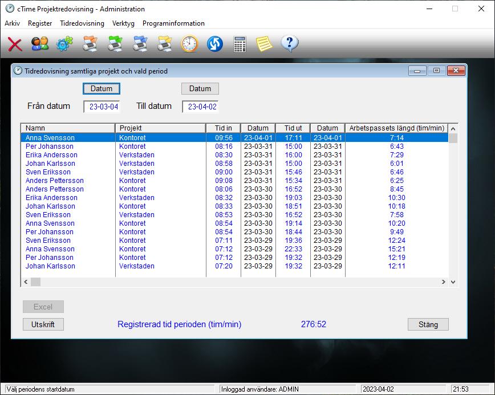Screen dimensions: 495x395
Task: Click the Tid in cell 07:20
Action: coord(224,266)
